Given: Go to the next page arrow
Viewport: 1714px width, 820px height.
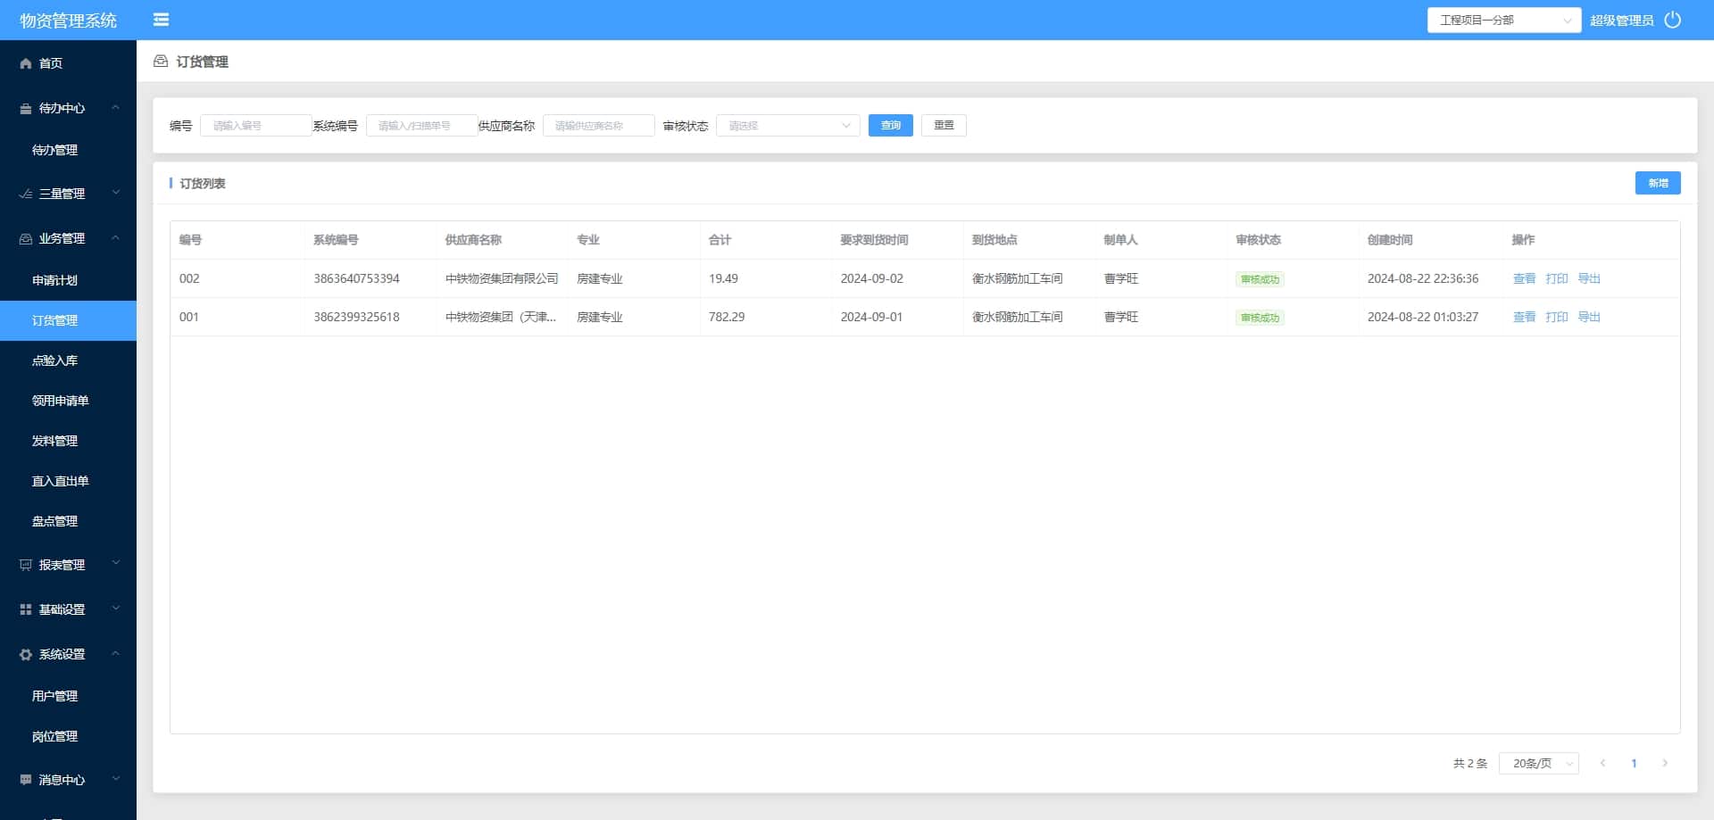Looking at the screenshot, I should (1665, 763).
